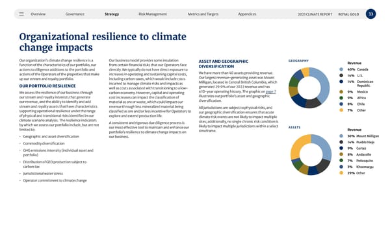Image resolution: width=390 pixels, height=236 pixels.
Task: Click the 'ASSETS' chart label
Action: [x=294, y=127]
